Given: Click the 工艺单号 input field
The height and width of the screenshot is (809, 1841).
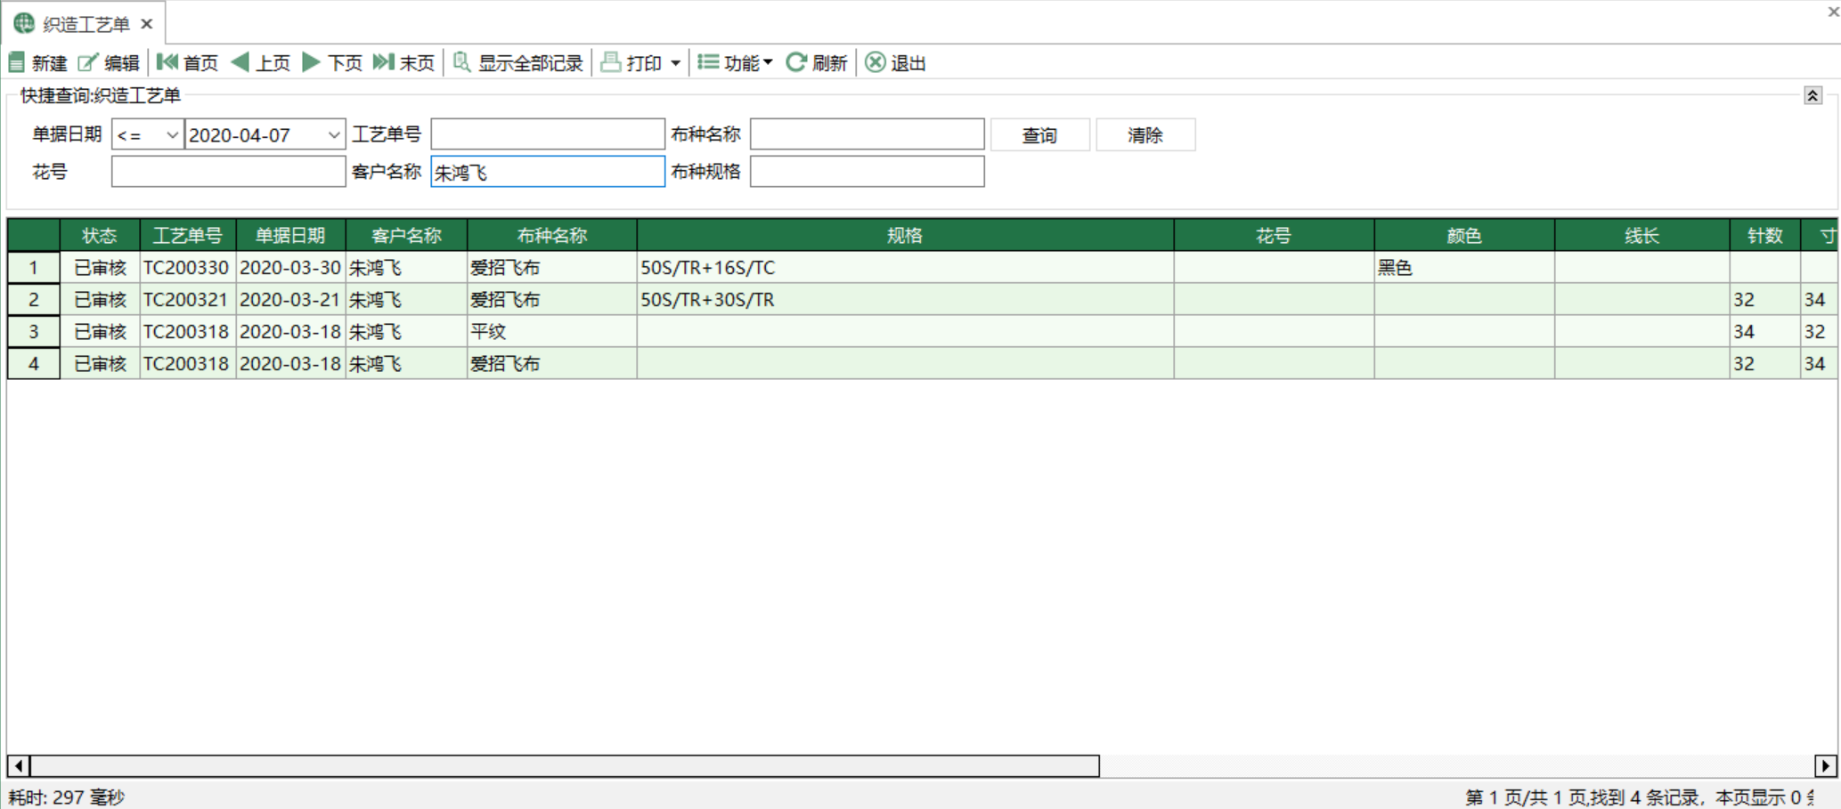Looking at the screenshot, I should (x=548, y=134).
